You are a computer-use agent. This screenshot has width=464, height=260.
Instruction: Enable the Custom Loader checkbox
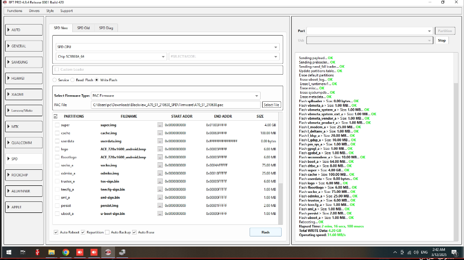tap(57, 69)
